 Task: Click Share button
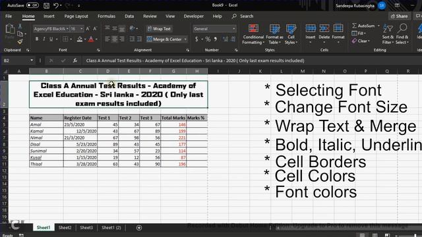pos(400,16)
